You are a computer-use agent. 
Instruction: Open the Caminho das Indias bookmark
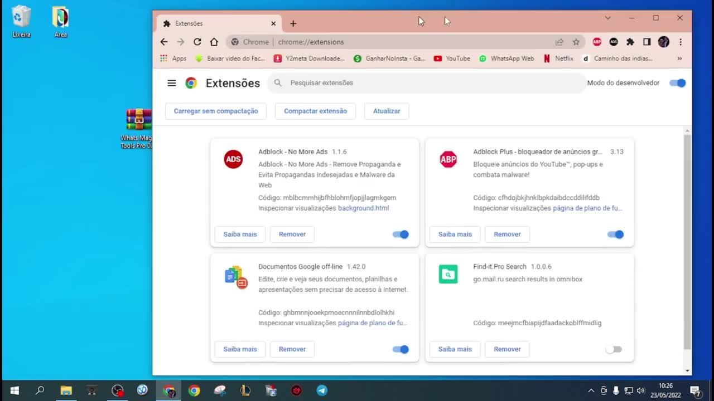[x=617, y=58]
